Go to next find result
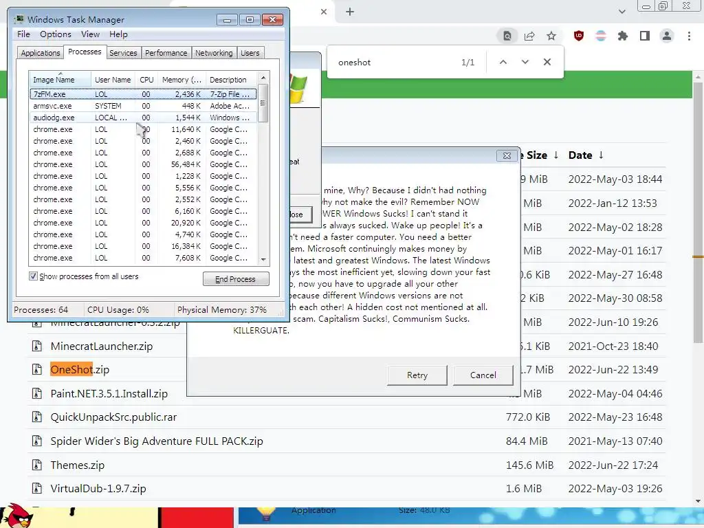 (x=525, y=62)
